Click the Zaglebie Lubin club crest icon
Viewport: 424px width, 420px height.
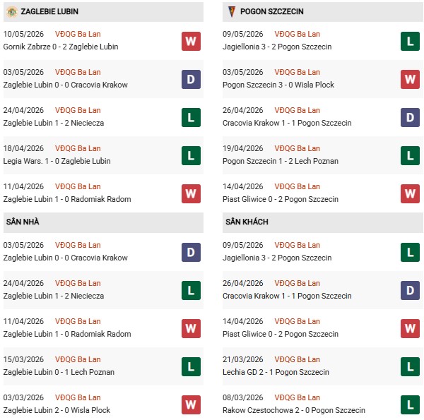11,12
